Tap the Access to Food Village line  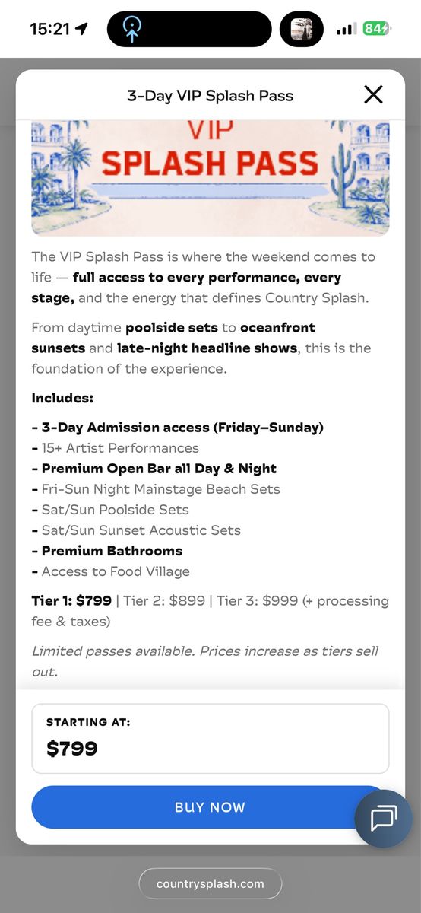click(111, 571)
